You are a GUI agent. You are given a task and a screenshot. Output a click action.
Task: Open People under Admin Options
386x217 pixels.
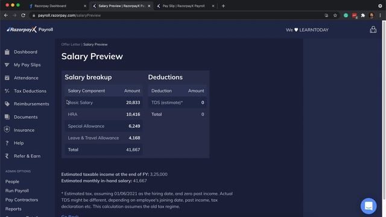pyautogui.click(x=12, y=181)
